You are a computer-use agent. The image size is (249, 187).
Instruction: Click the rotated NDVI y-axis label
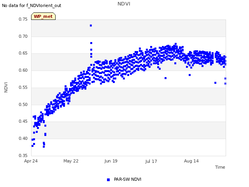6,87
